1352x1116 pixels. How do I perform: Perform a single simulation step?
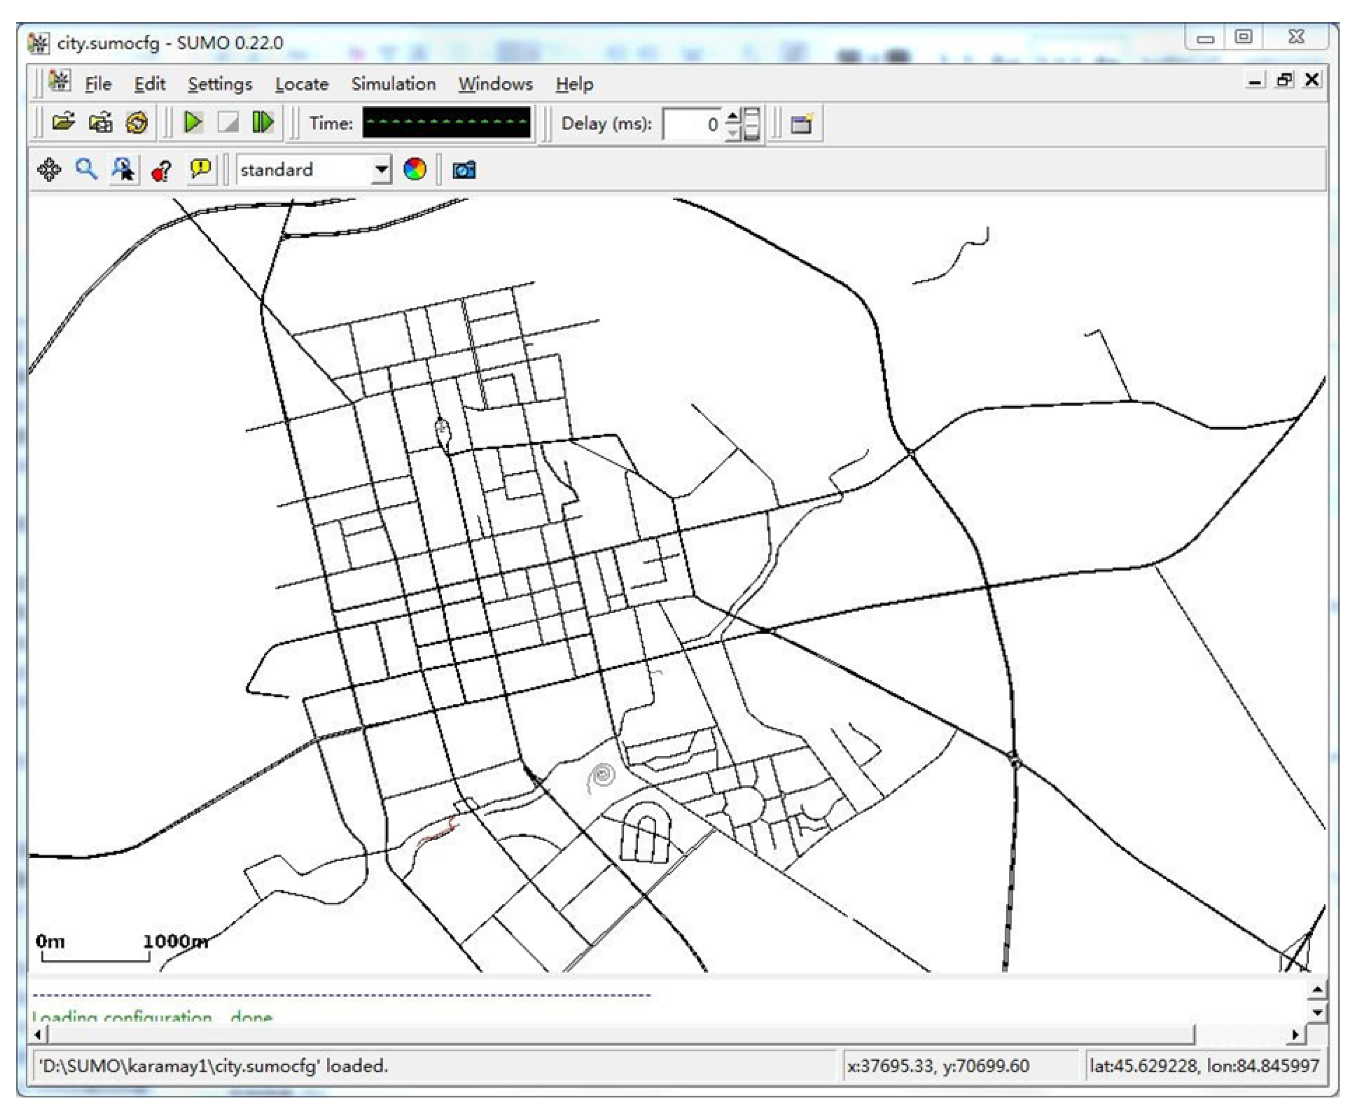(262, 122)
